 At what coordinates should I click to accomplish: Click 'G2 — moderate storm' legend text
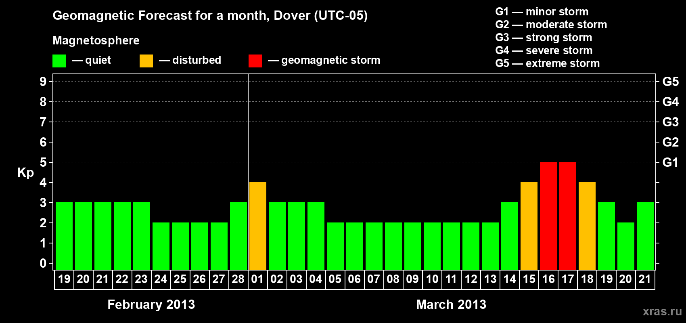[x=551, y=25]
